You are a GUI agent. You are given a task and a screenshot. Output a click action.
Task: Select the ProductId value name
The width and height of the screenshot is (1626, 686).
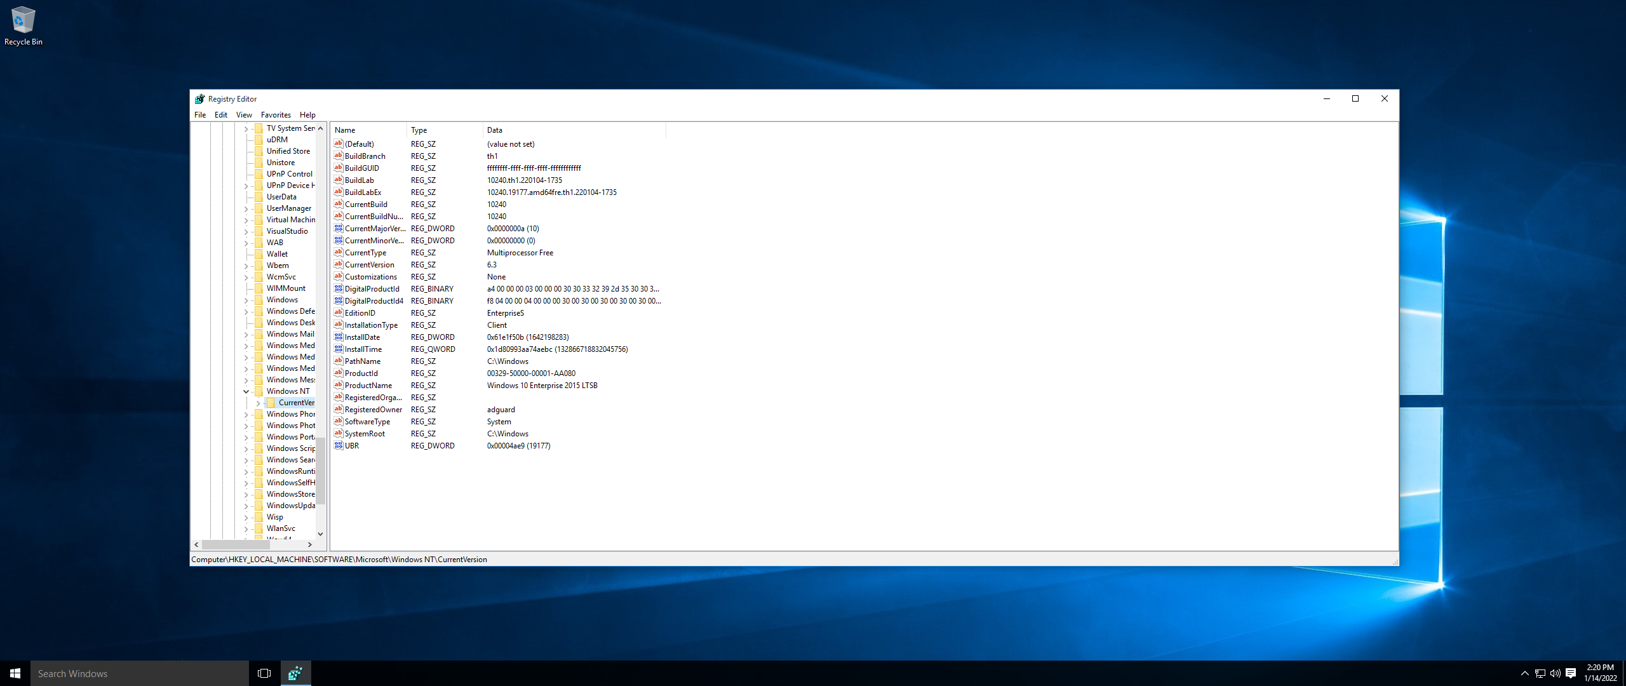[361, 373]
